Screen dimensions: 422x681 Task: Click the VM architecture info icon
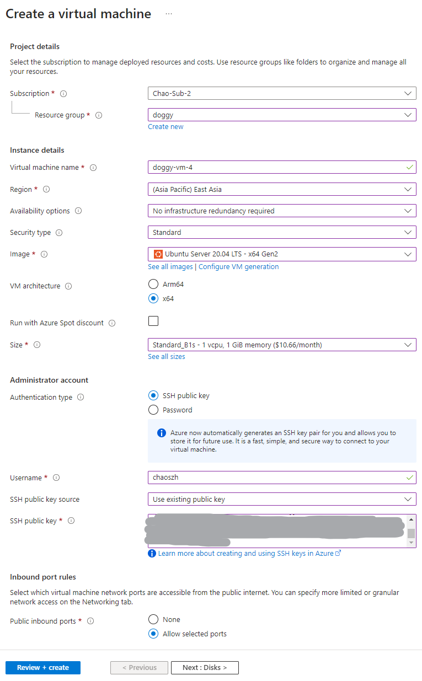point(67,286)
